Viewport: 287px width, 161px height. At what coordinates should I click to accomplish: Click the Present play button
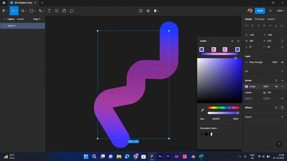(270, 11)
